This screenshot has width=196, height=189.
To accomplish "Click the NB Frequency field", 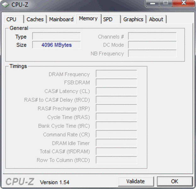I will click(x=152, y=54).
